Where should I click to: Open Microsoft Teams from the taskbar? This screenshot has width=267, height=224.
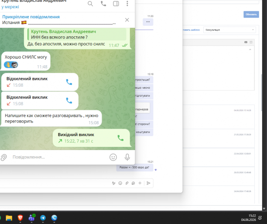(x=32, y=218)
